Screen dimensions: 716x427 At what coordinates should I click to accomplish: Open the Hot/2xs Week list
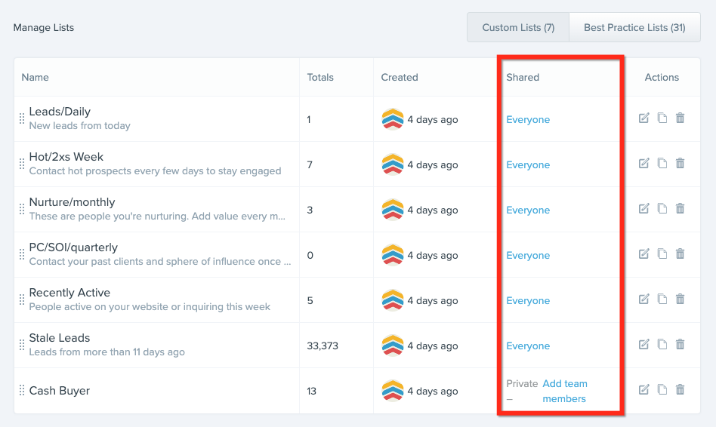tap(66, 157)
